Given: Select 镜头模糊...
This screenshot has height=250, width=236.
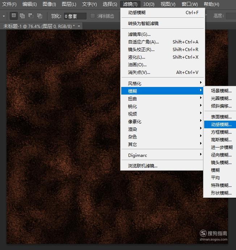Looking at the screenshot, I should point(220,163).
